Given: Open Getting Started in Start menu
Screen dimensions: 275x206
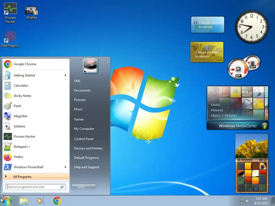Looking at the screenshot, I should pos(36,75).
